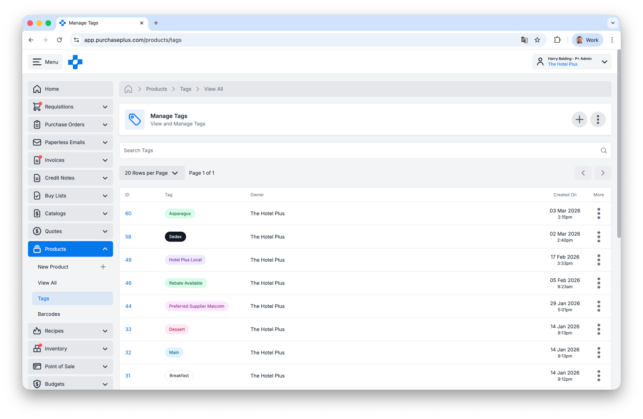Go to previous page arrow
Viewport: 643px width, 419px height.
click(583, 173)
